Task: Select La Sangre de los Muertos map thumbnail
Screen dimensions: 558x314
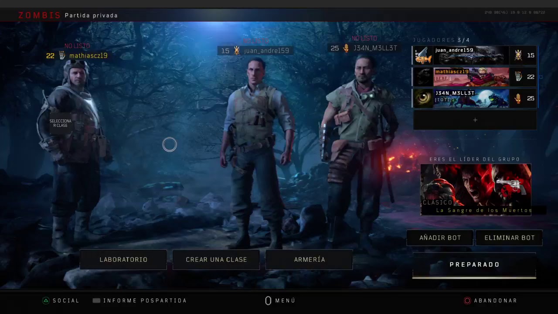Action: pyautogui.click(x=476, y=189)
